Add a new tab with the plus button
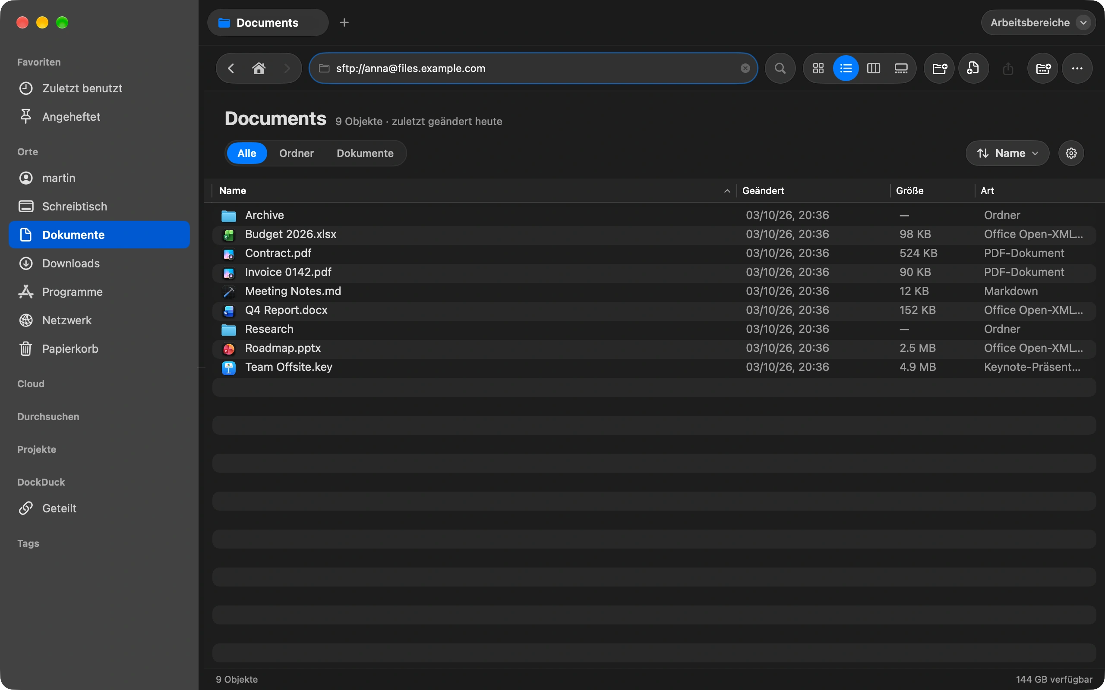This screenshot has width=1105, height=690. [x=344, y=22]
